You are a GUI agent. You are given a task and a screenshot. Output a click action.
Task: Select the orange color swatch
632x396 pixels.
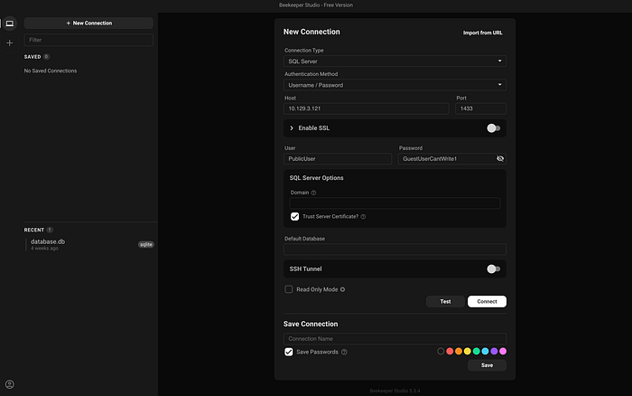(x=459, y=351)
